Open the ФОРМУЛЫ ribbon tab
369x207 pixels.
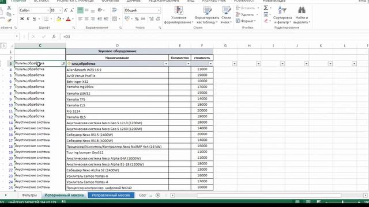pos(110,1)
